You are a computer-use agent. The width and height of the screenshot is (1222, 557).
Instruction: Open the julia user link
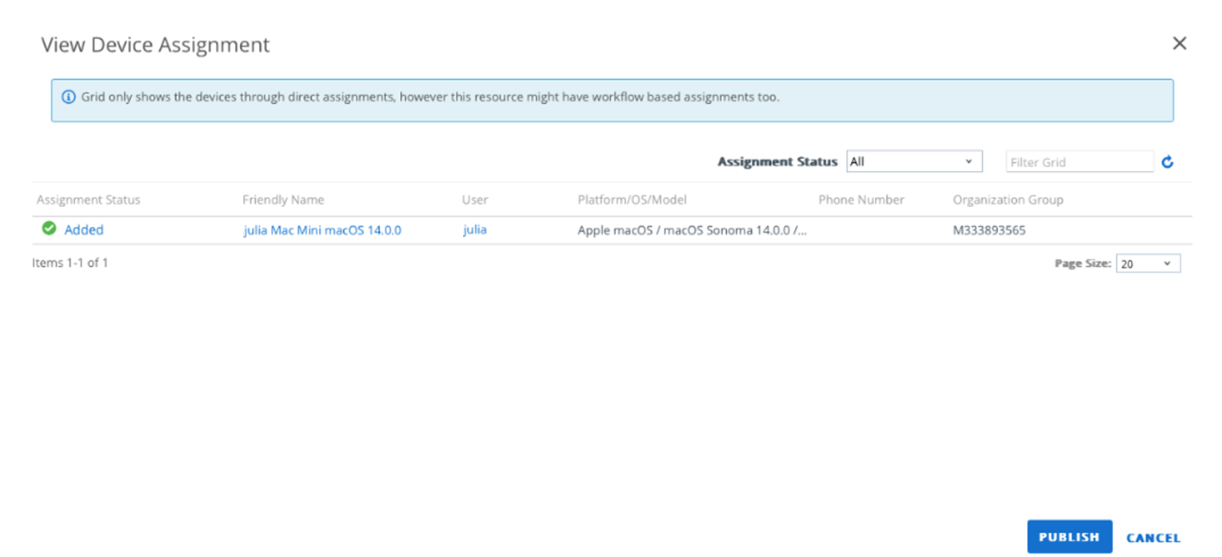pyautogui.click(x=474, y=230)
